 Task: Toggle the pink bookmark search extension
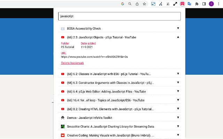[182, 4]
